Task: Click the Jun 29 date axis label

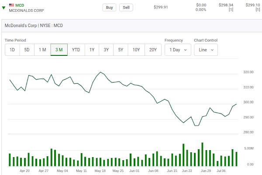Action: coord(206,171)
